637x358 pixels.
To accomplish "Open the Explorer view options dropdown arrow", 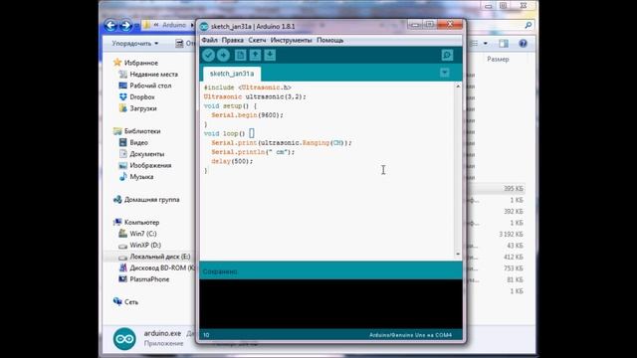I will pos(486,44).
